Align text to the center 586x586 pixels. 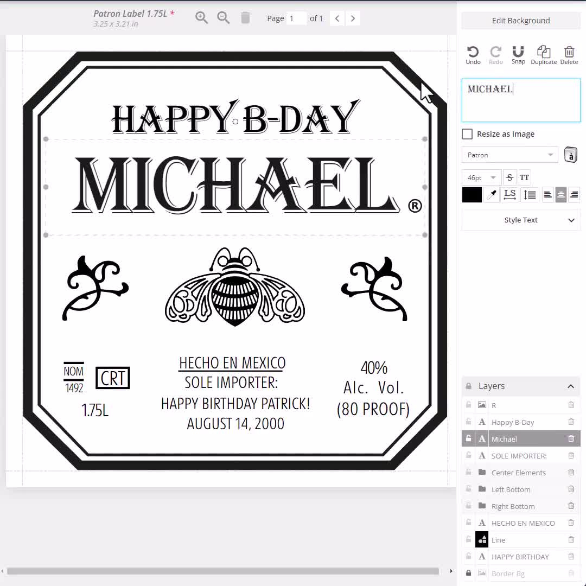click(560, 194)
